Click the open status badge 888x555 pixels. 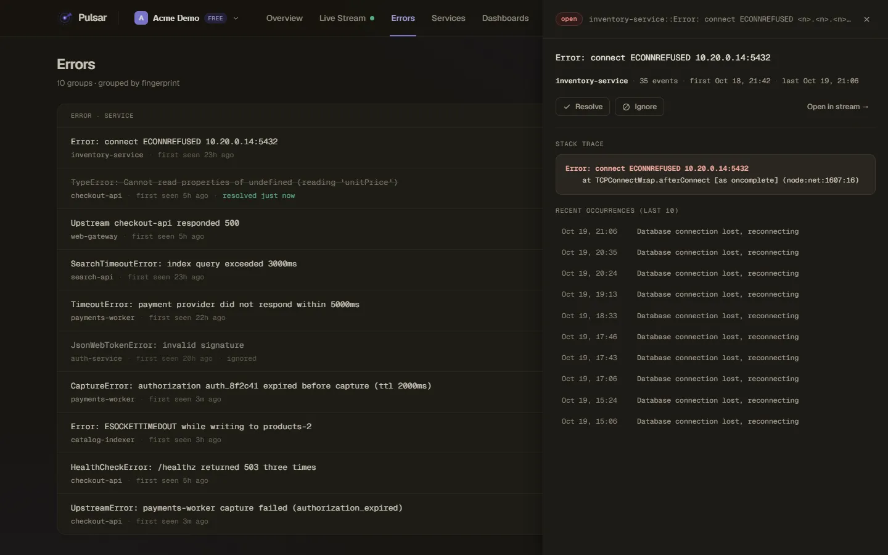click(569, 19)
